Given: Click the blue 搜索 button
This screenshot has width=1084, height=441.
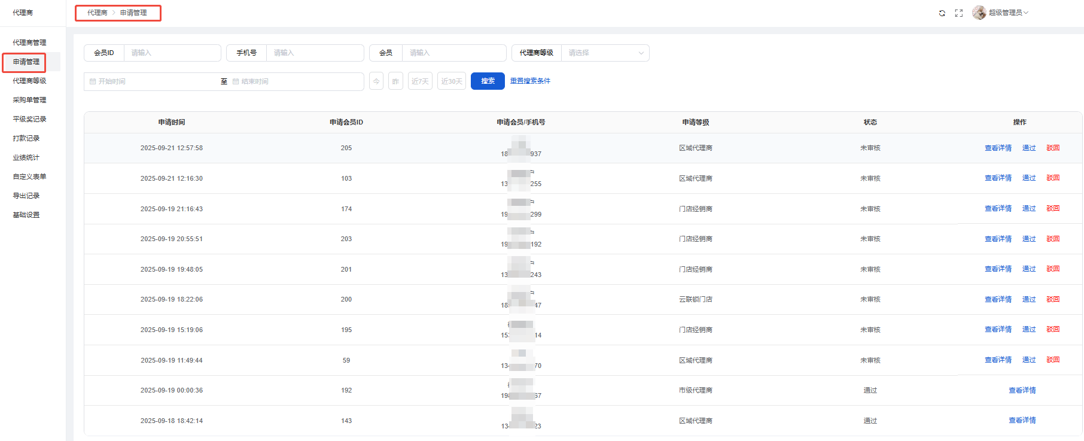Looking at the screenshot, I should tap(488, 81).
